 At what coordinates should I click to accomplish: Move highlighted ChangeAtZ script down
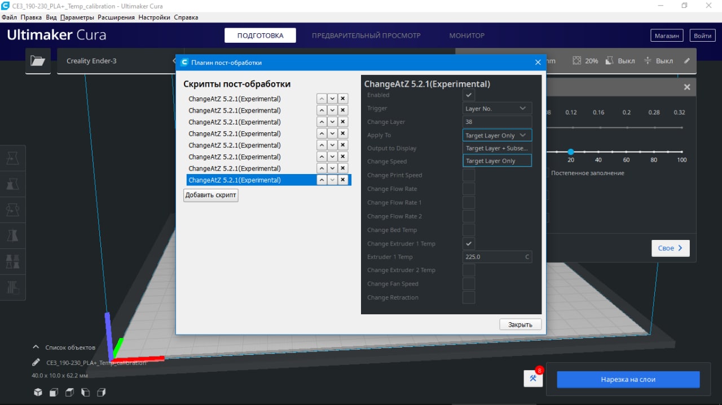[x=332, y=180]
